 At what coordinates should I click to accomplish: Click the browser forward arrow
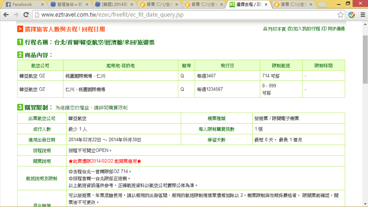16,15
